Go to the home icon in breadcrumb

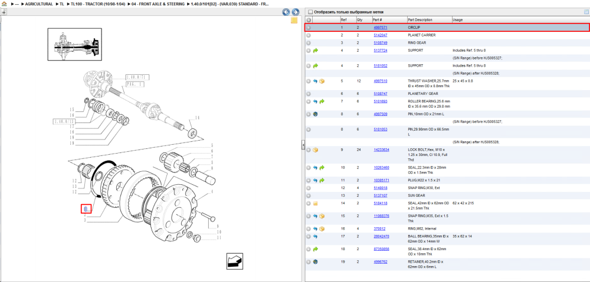pos(4,4)
